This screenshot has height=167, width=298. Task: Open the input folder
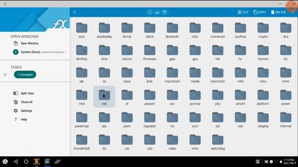[127, 75]
